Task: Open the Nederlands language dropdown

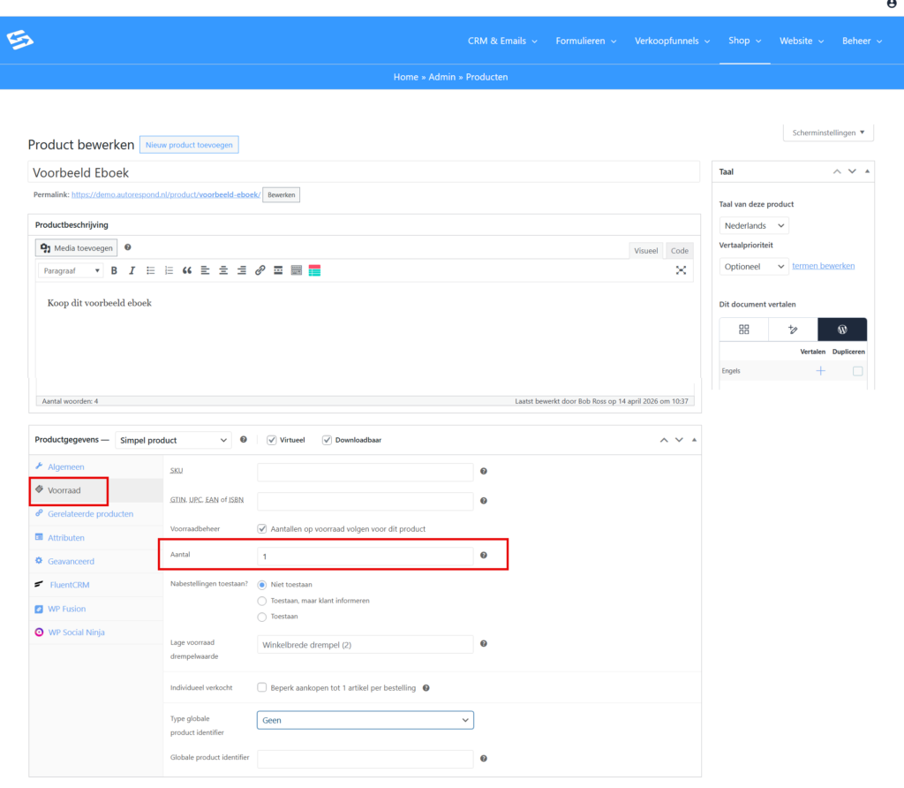Action: 754,226
